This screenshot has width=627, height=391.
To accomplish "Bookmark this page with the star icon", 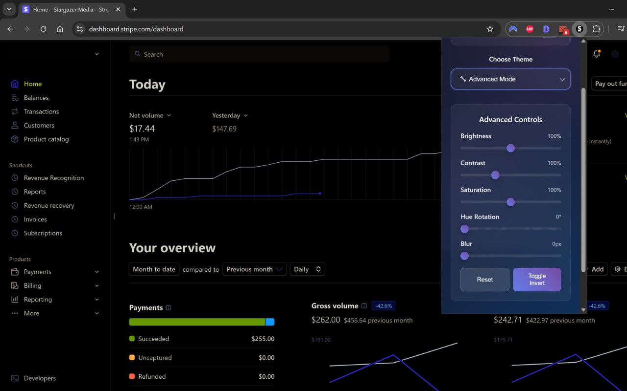I will click(x=490, y=29).
